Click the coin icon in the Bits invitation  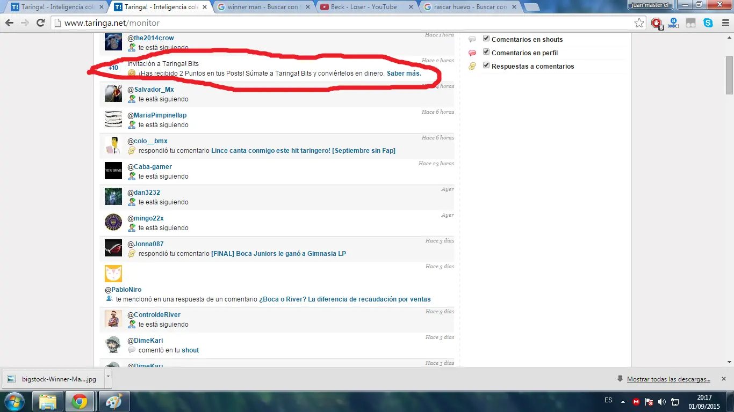(132, 73)
